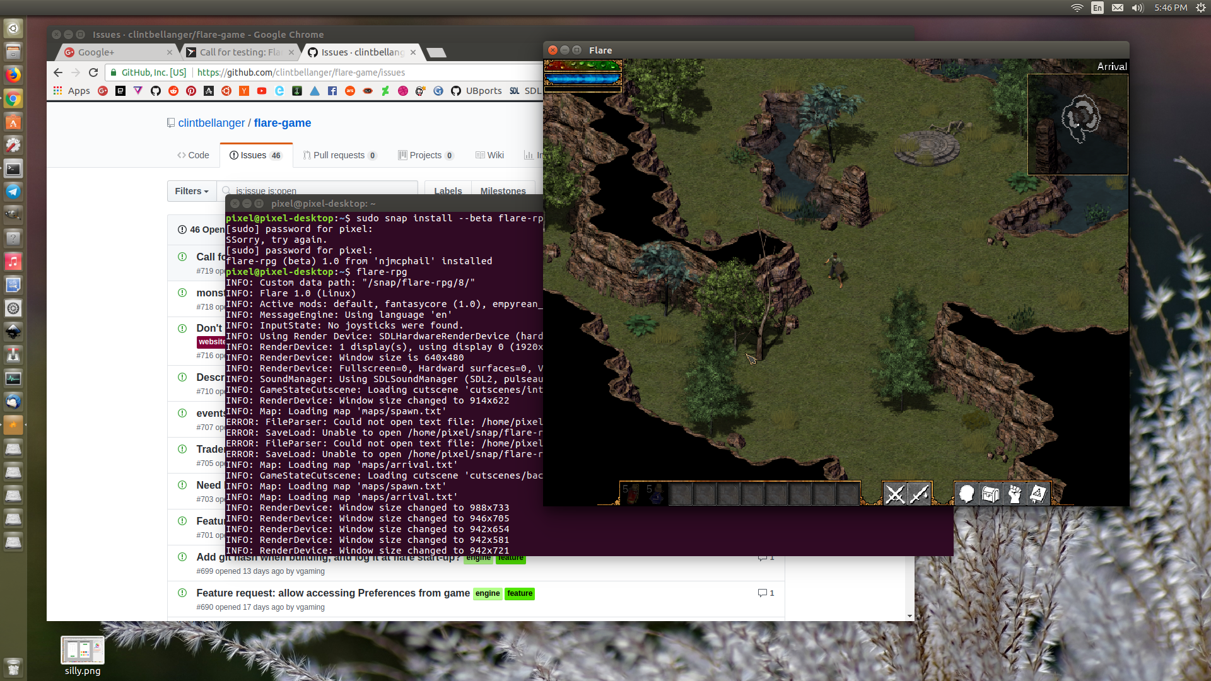
Task: Use the blue mana potion slot
Action: point(655,494)
